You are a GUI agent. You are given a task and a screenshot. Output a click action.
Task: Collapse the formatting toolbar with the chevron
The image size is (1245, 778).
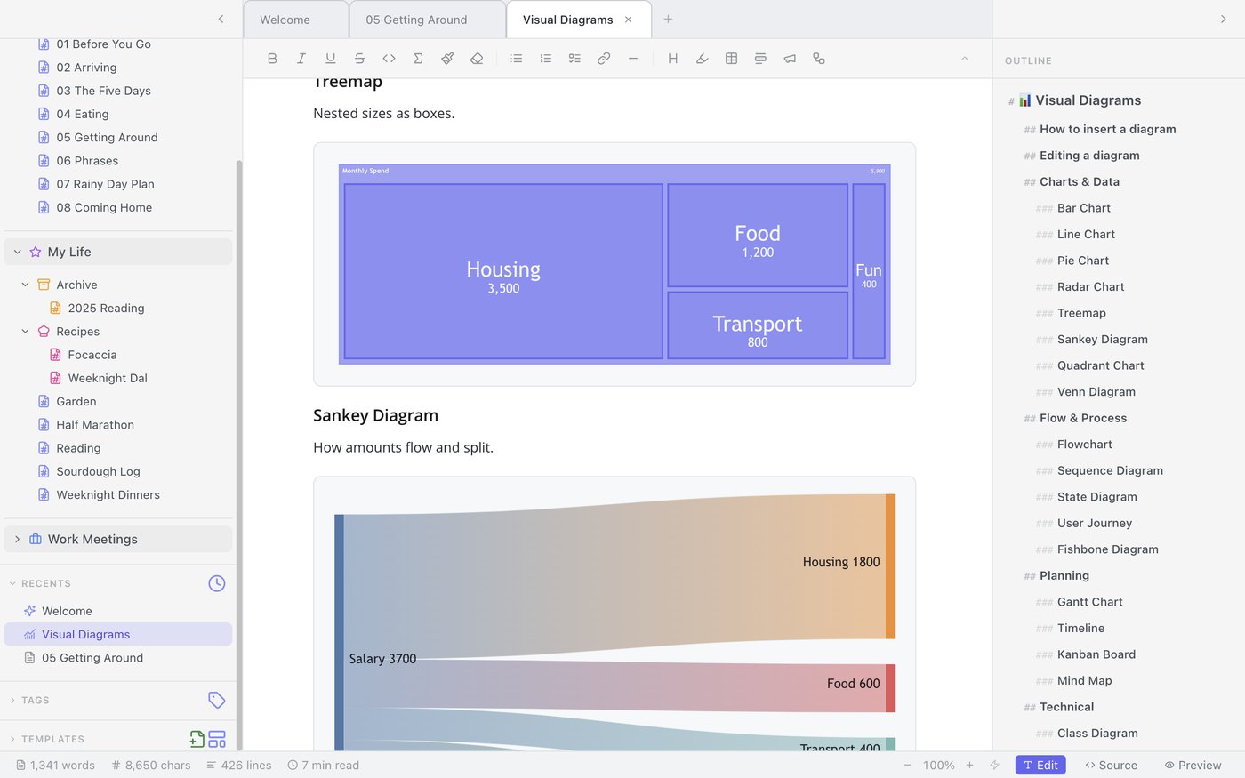click(x=965, y=59)
